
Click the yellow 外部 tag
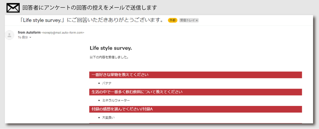click(x=173, y=20)
